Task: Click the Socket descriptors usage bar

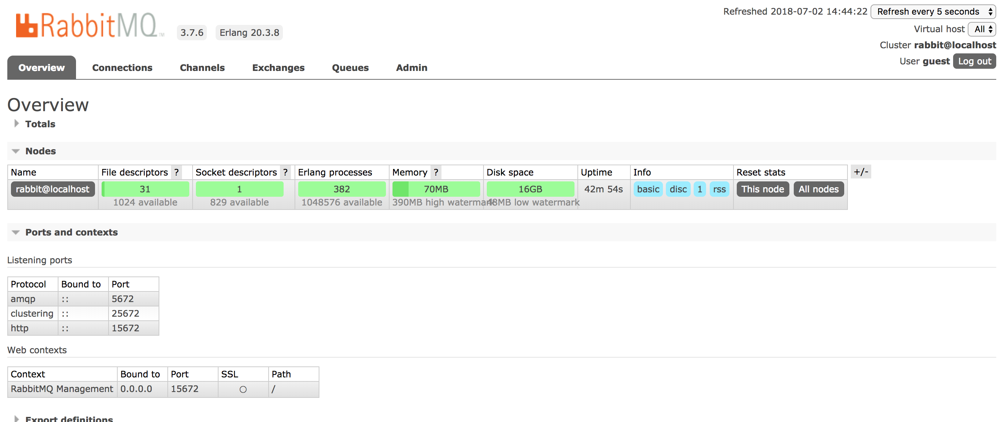Action: tap(239, 189)
